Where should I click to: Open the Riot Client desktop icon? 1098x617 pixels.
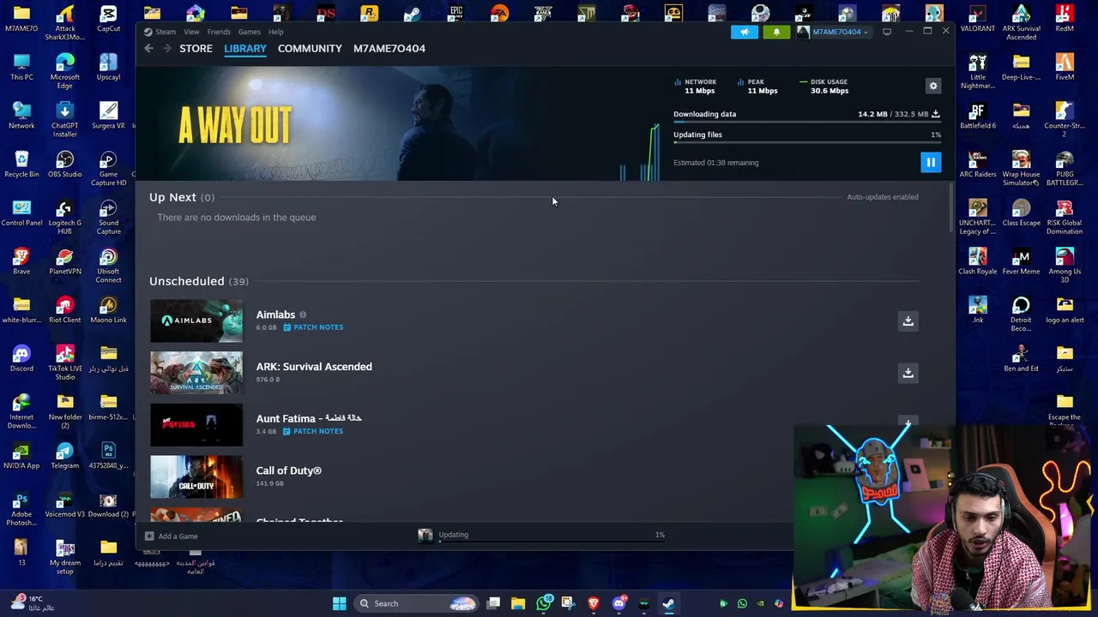pos(64,310)
